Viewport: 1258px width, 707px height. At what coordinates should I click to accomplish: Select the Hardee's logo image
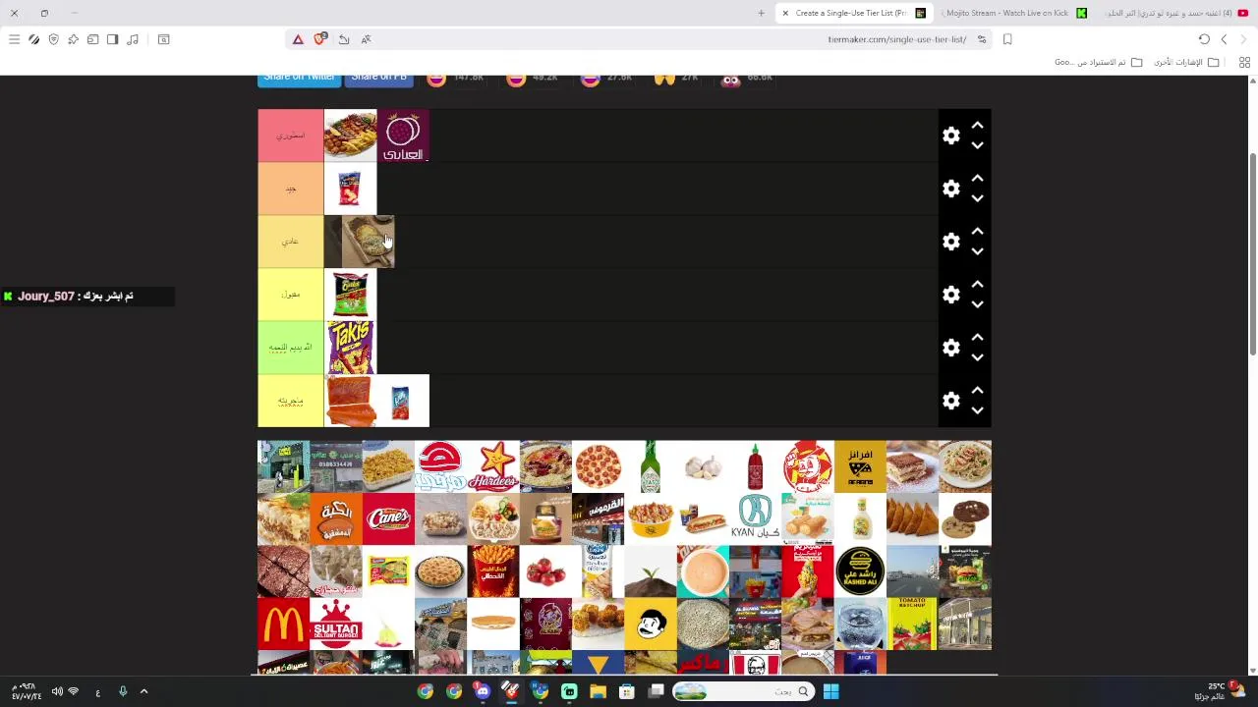tap(493, 466)
